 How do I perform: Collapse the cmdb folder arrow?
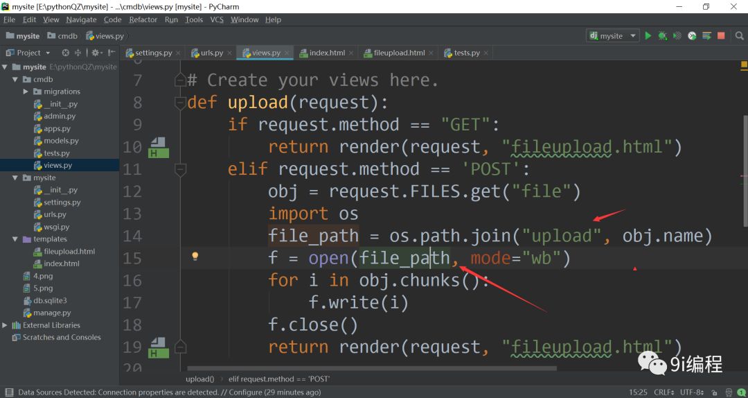(15, 79)
